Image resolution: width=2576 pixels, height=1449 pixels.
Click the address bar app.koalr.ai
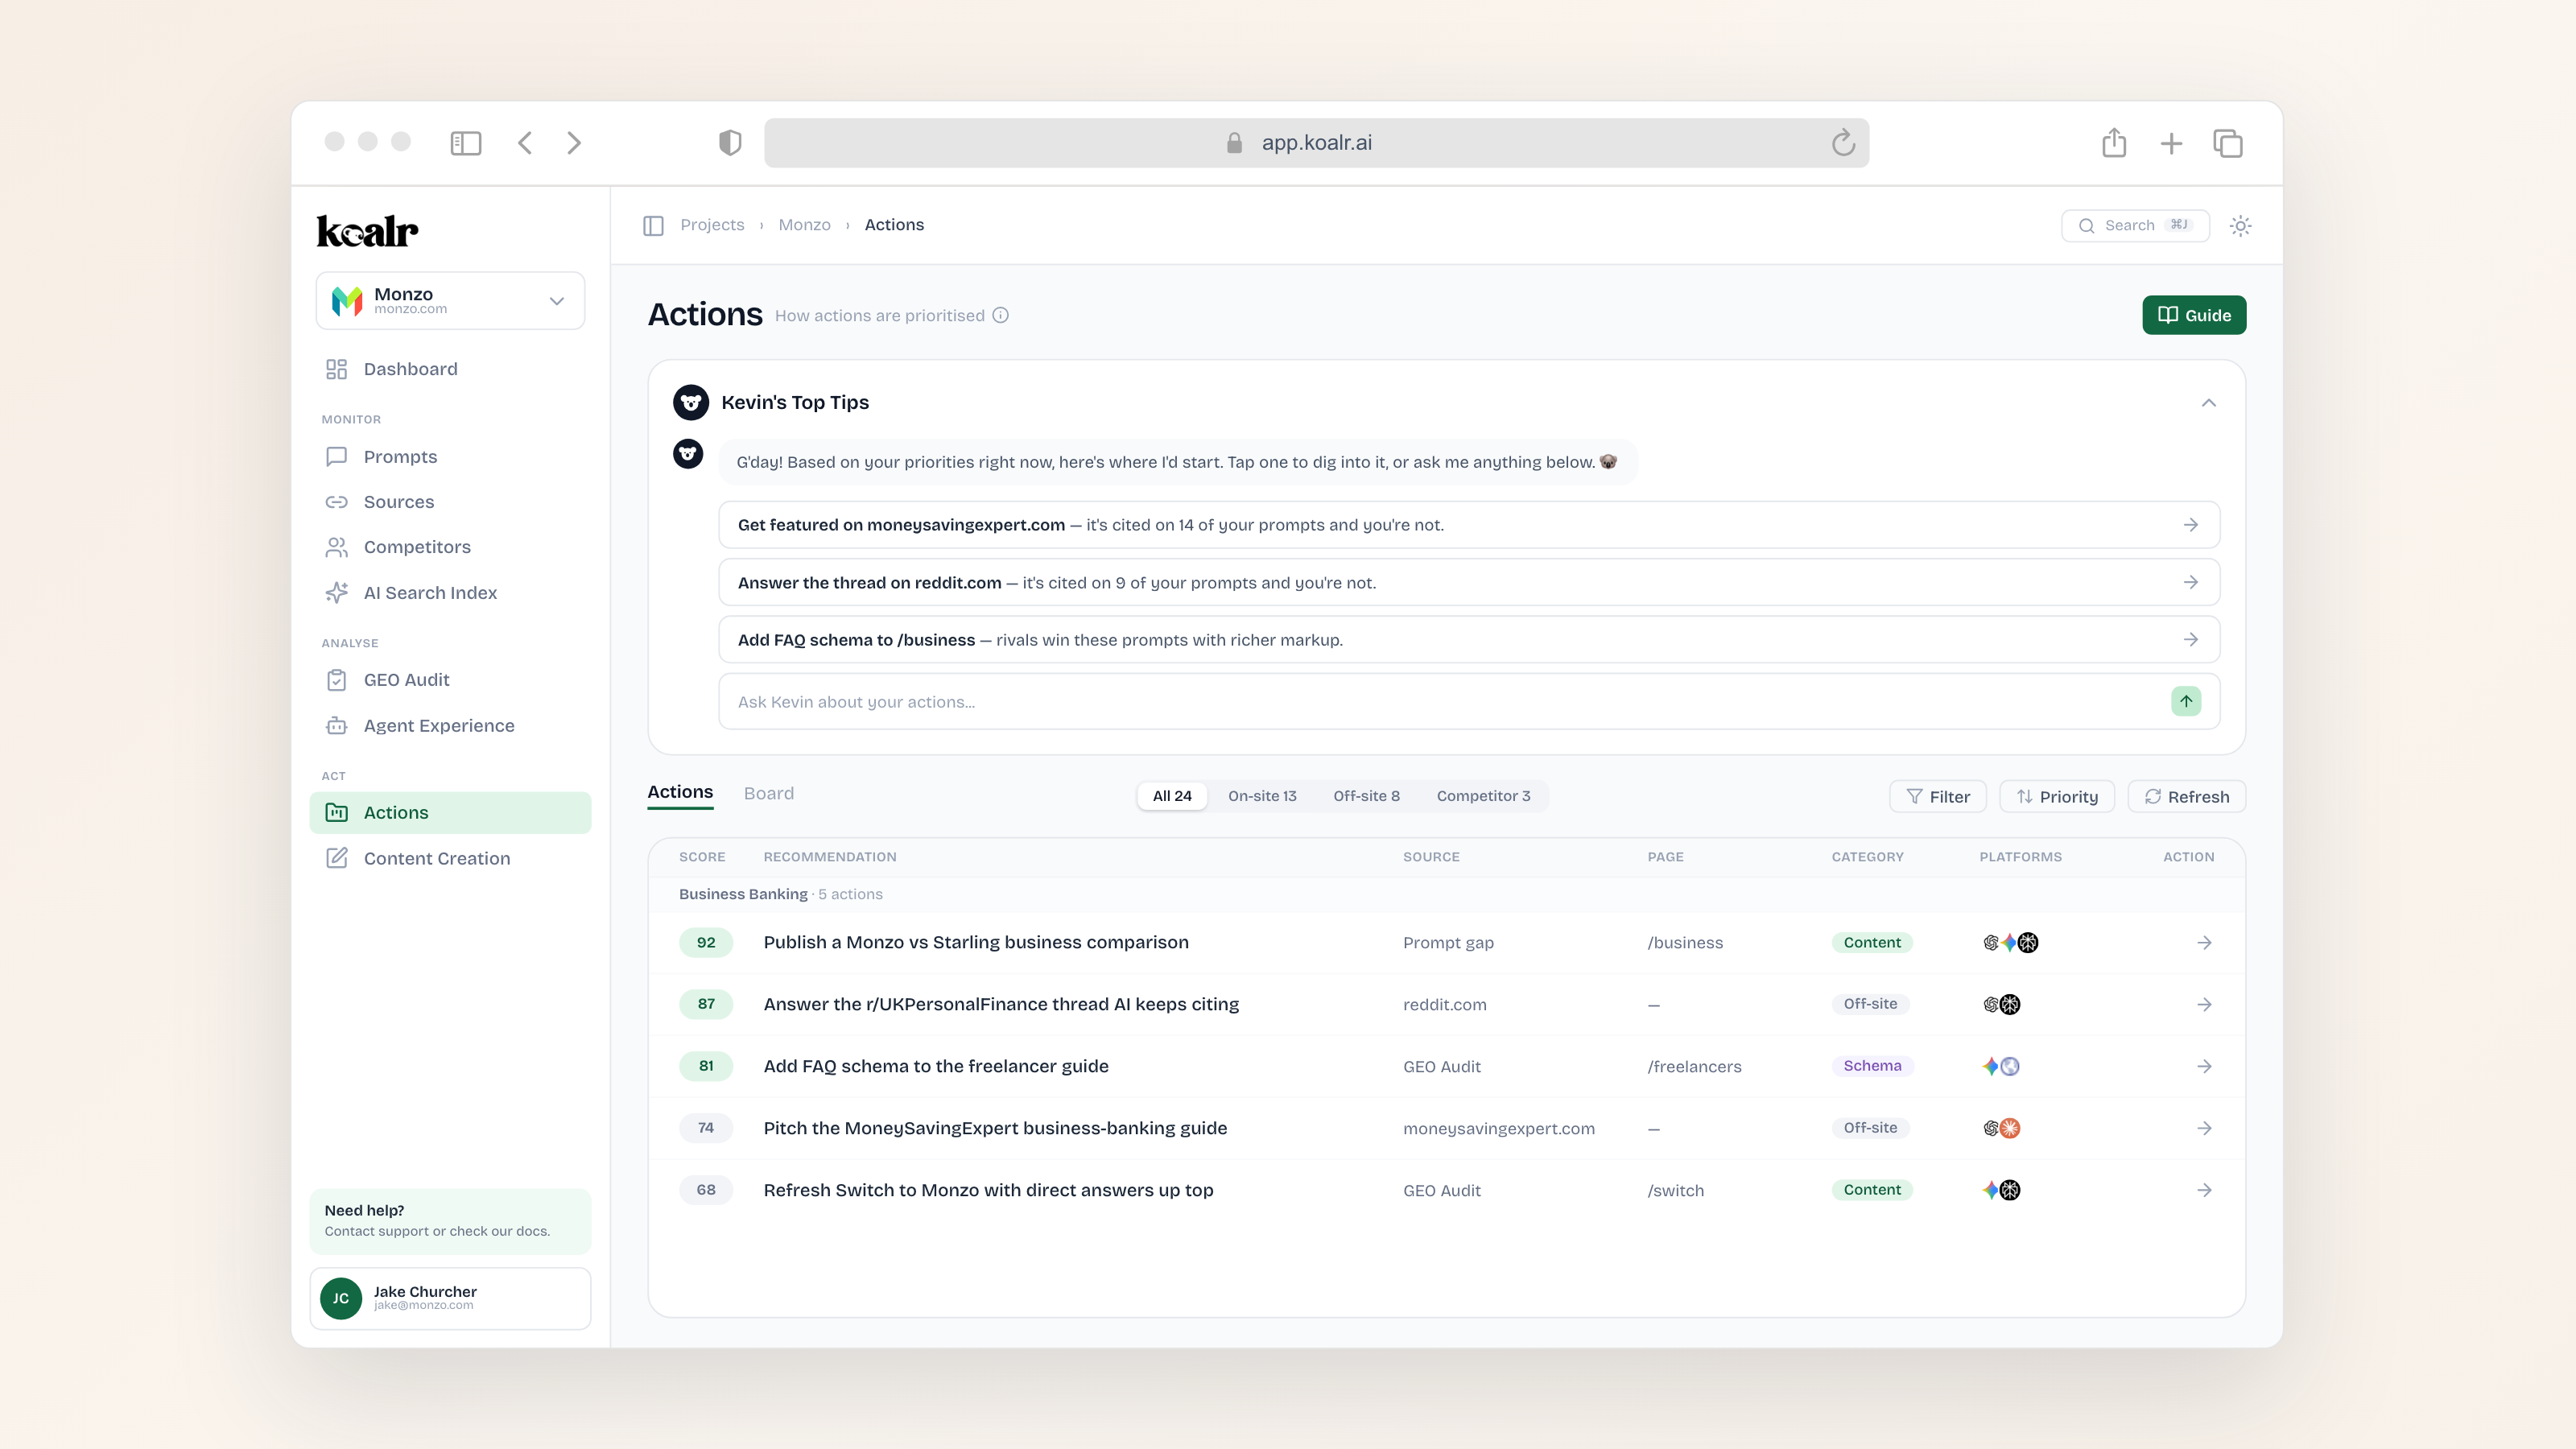tap(1316, 143)
